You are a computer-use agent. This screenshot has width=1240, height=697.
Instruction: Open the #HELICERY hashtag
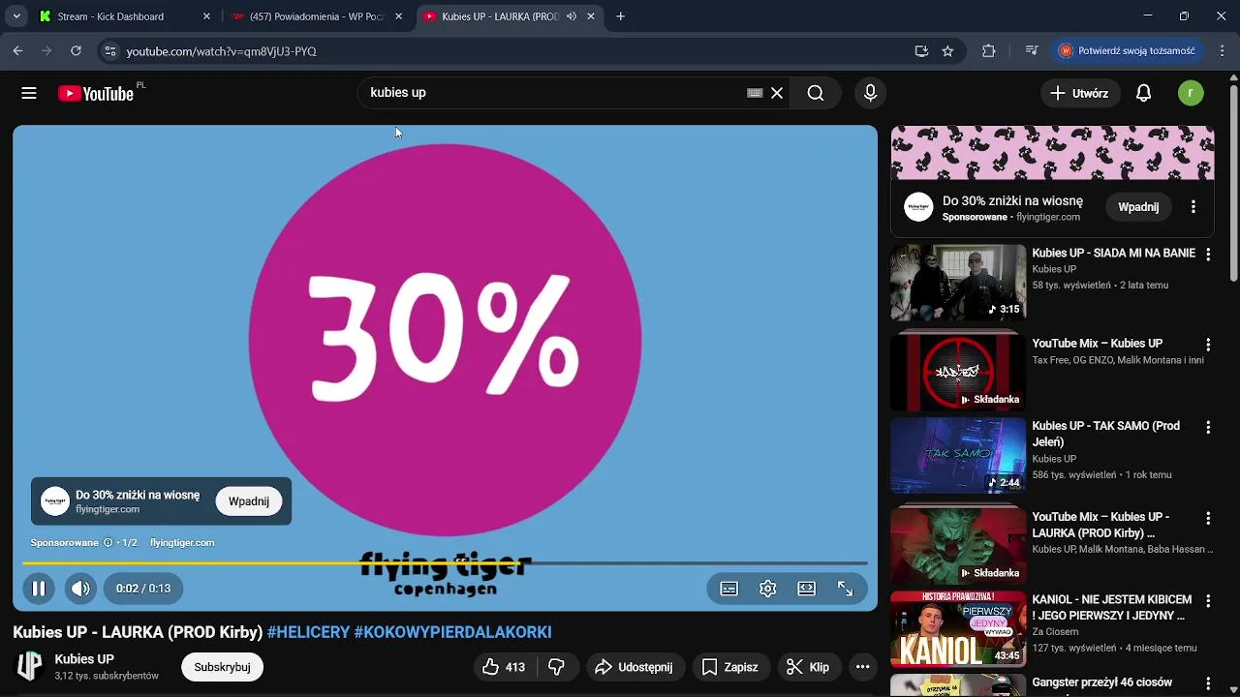(308, 632)
